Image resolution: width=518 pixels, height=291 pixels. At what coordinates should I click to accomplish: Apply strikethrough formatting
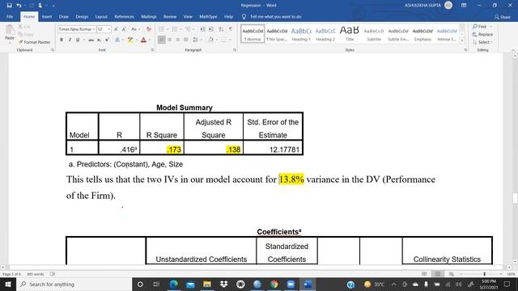(91, 40)
